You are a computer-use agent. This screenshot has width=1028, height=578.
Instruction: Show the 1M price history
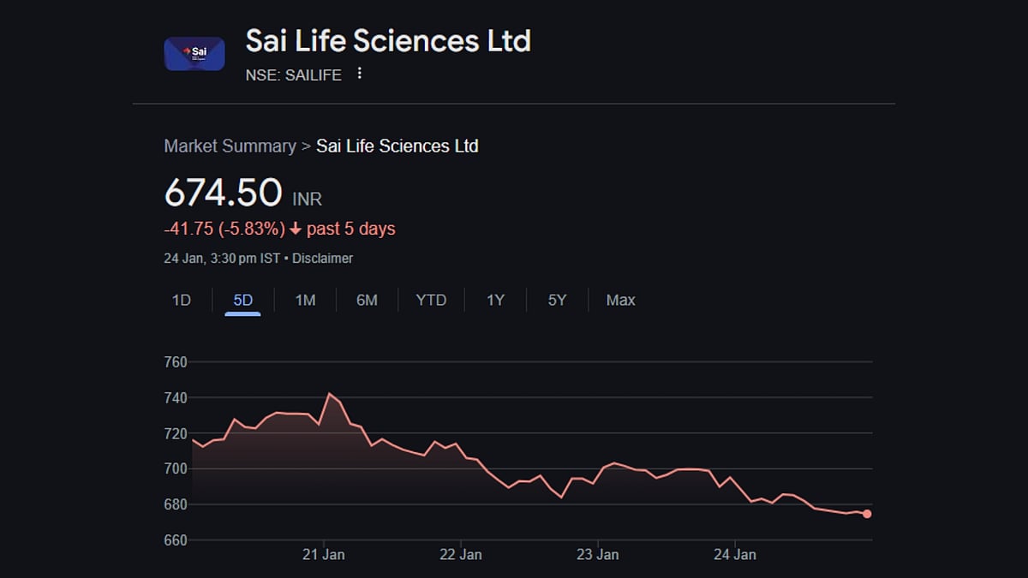pyautogui.click(x=305, y=301)
